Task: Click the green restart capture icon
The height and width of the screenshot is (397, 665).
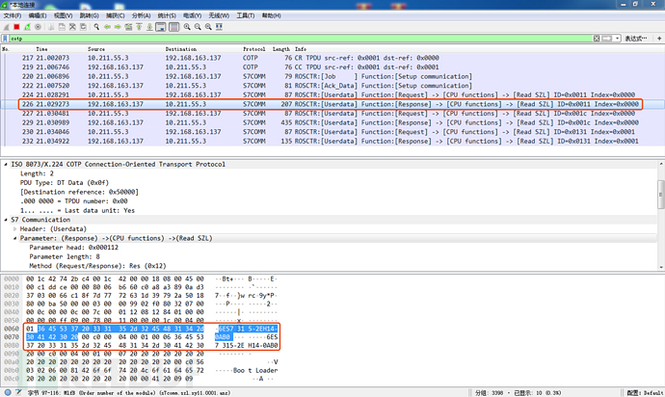Action: point(28,27)
